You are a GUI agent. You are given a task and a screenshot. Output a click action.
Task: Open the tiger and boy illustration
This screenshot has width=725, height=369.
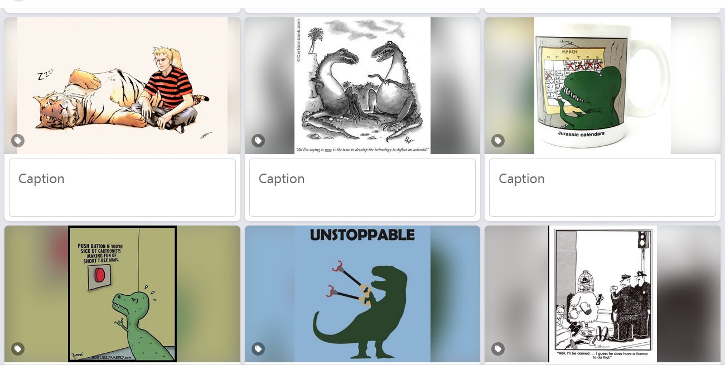(122, 85)
